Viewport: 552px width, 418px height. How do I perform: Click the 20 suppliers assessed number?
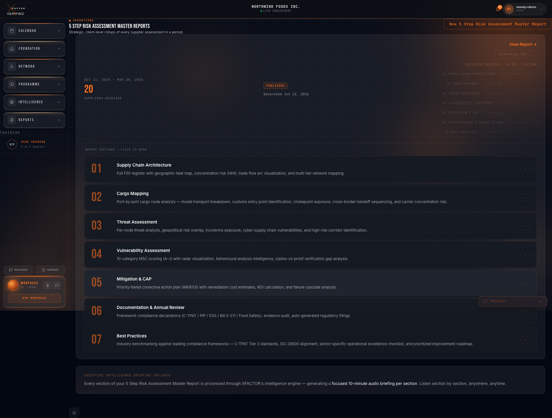pyautogui.click(x=89, y=89)
